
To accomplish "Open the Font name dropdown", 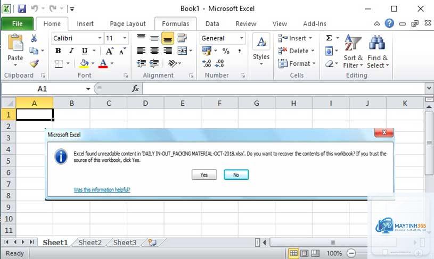I will click(x=100, y=38).
